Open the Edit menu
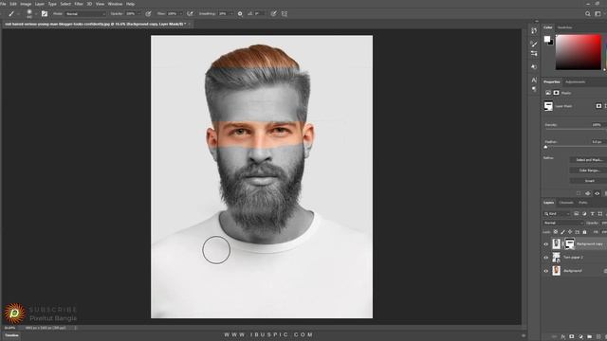This screenshot has width=607, height=341. click(13, 4)
